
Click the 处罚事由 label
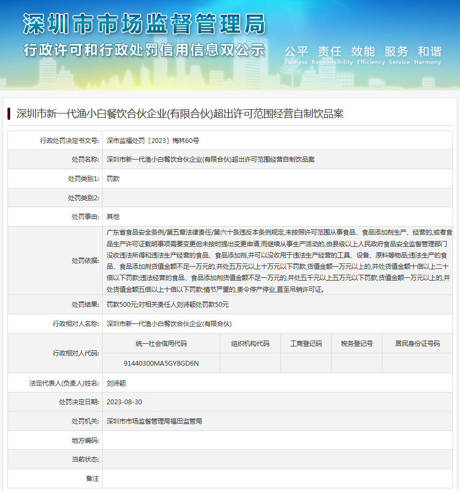(85, 217)
